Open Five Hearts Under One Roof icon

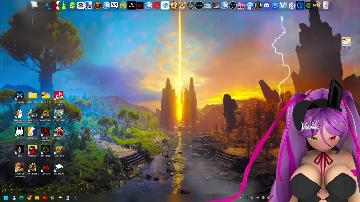pyautogui.click(x=208, y=5)
